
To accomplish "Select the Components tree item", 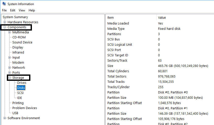I will pyautogui.click(x=17, y=27).
